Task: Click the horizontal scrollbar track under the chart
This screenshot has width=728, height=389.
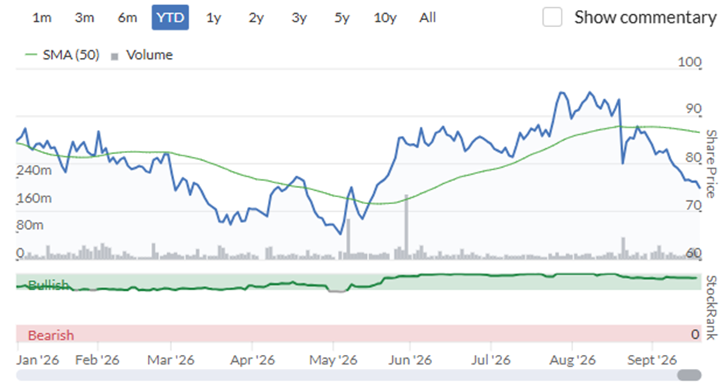Action: 359,374
